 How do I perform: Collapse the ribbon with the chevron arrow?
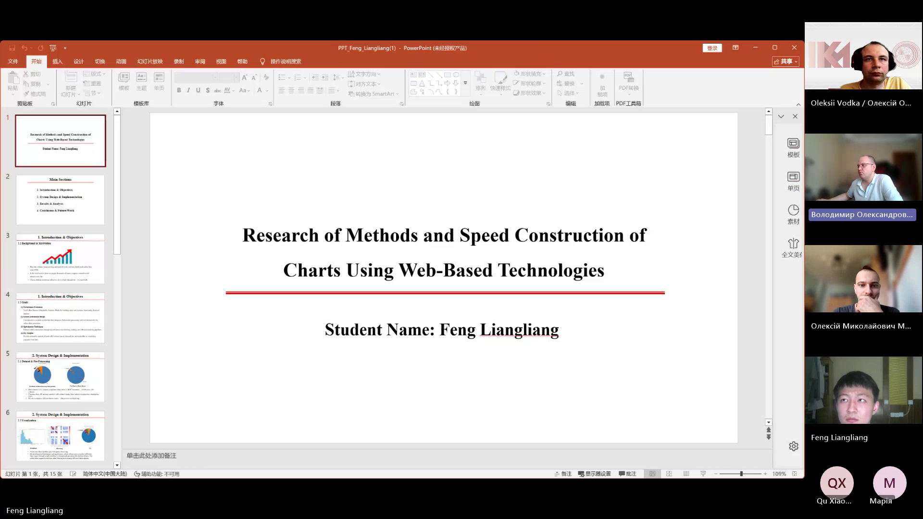798,104
